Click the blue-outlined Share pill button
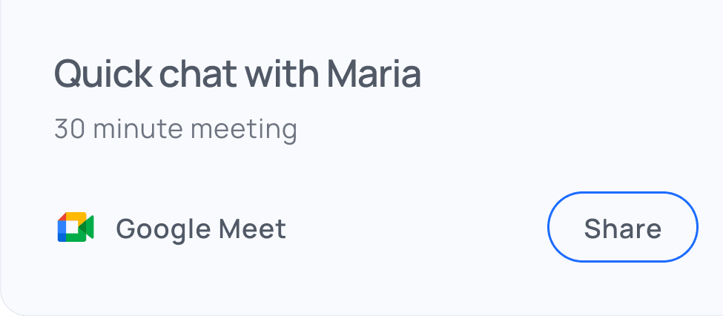The height and width of the screenshot is (316, 723). coord(622,228)
